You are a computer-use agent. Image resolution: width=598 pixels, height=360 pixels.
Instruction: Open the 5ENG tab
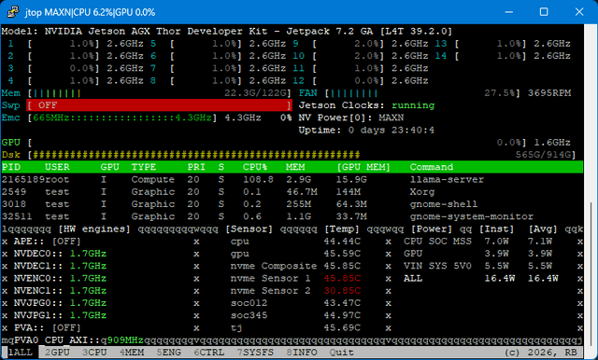point(169,352)
